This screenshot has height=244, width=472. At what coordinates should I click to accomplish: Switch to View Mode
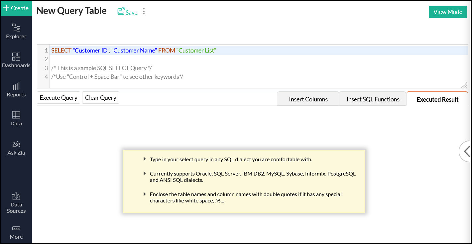447,12
